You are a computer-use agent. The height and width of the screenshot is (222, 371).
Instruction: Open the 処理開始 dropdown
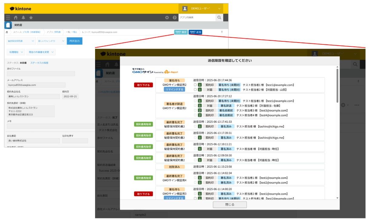click(x=15, y=52)
